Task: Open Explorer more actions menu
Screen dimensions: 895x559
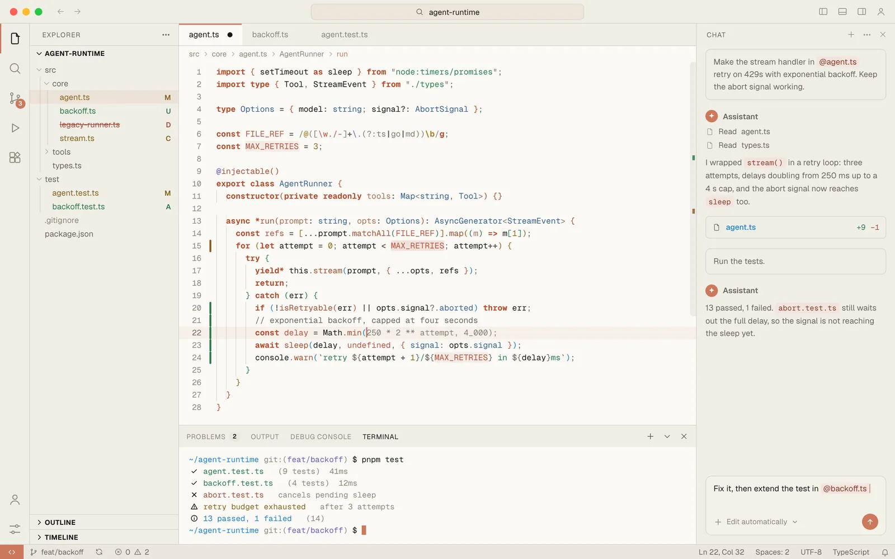Action: click(166, 35)
